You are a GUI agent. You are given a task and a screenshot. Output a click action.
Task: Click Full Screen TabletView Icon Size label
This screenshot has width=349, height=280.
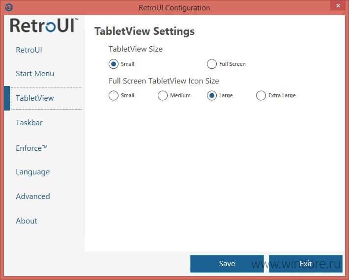coord(164,81)
